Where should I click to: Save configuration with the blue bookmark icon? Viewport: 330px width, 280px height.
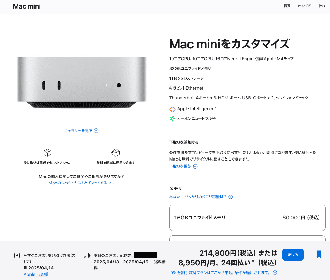tap(319, 254)
